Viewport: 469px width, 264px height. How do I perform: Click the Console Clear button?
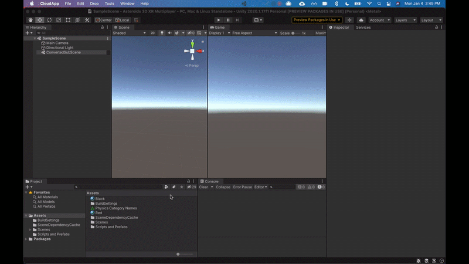[x=203, y=187]
